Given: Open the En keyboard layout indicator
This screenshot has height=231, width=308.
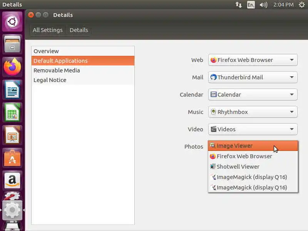Looking at the screenshot, I should 251,5.
